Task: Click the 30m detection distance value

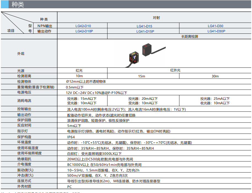Action: click(x=215, y=76)
